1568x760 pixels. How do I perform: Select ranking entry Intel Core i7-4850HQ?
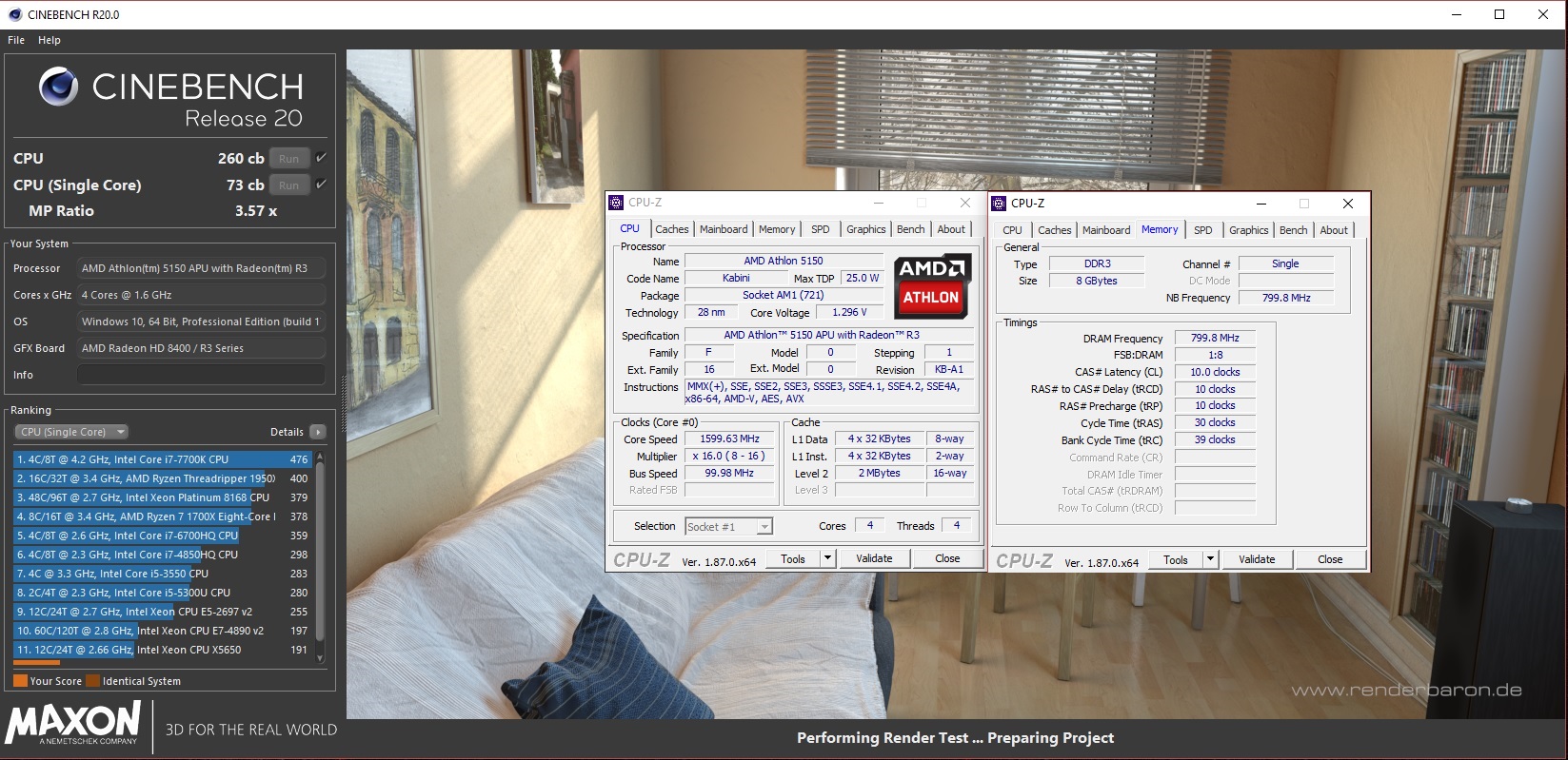[x=163, y=555]
